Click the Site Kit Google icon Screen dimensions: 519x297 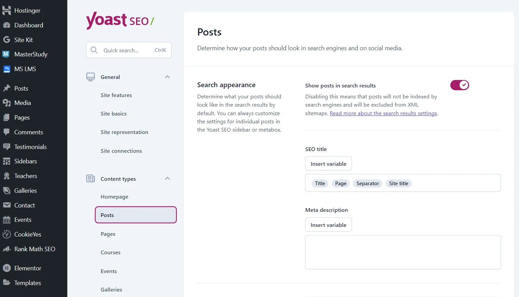pos(6,40)
